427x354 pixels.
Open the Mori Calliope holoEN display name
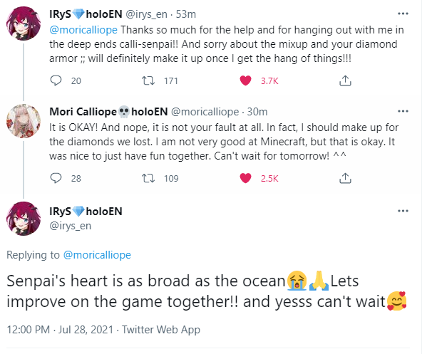click(108, 112)
